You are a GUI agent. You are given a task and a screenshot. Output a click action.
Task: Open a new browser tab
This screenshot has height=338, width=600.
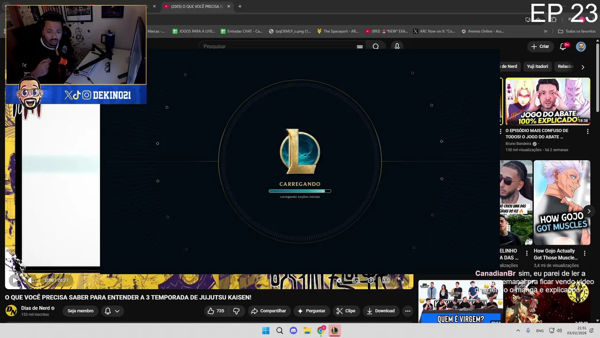pos(240,6)
